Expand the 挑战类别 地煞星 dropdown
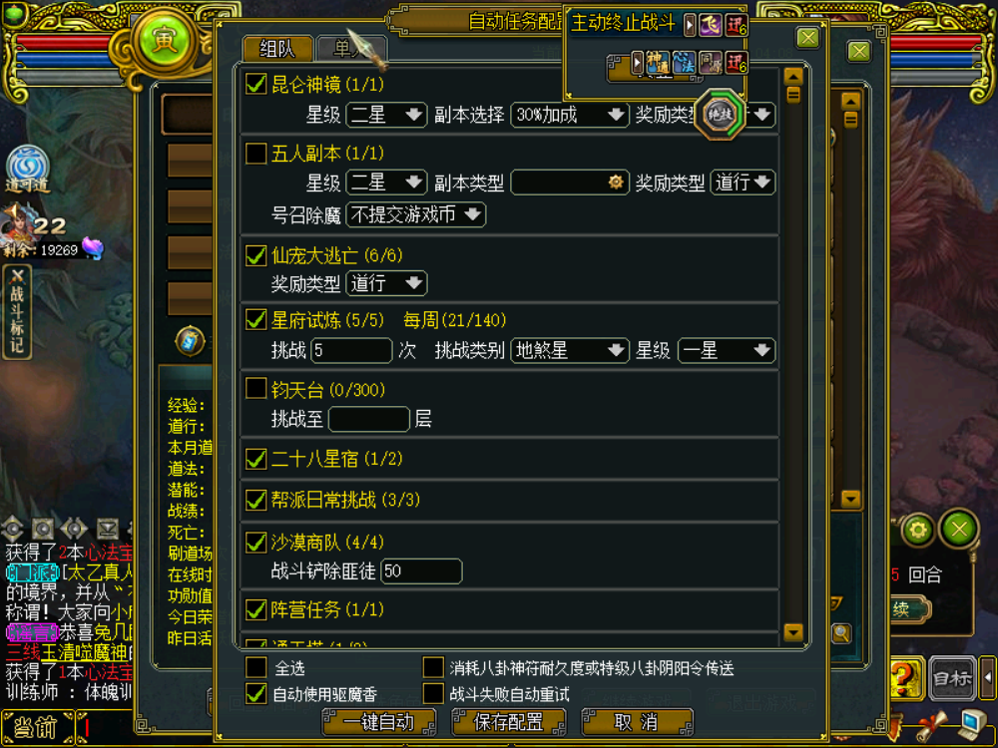 (570, 350)
